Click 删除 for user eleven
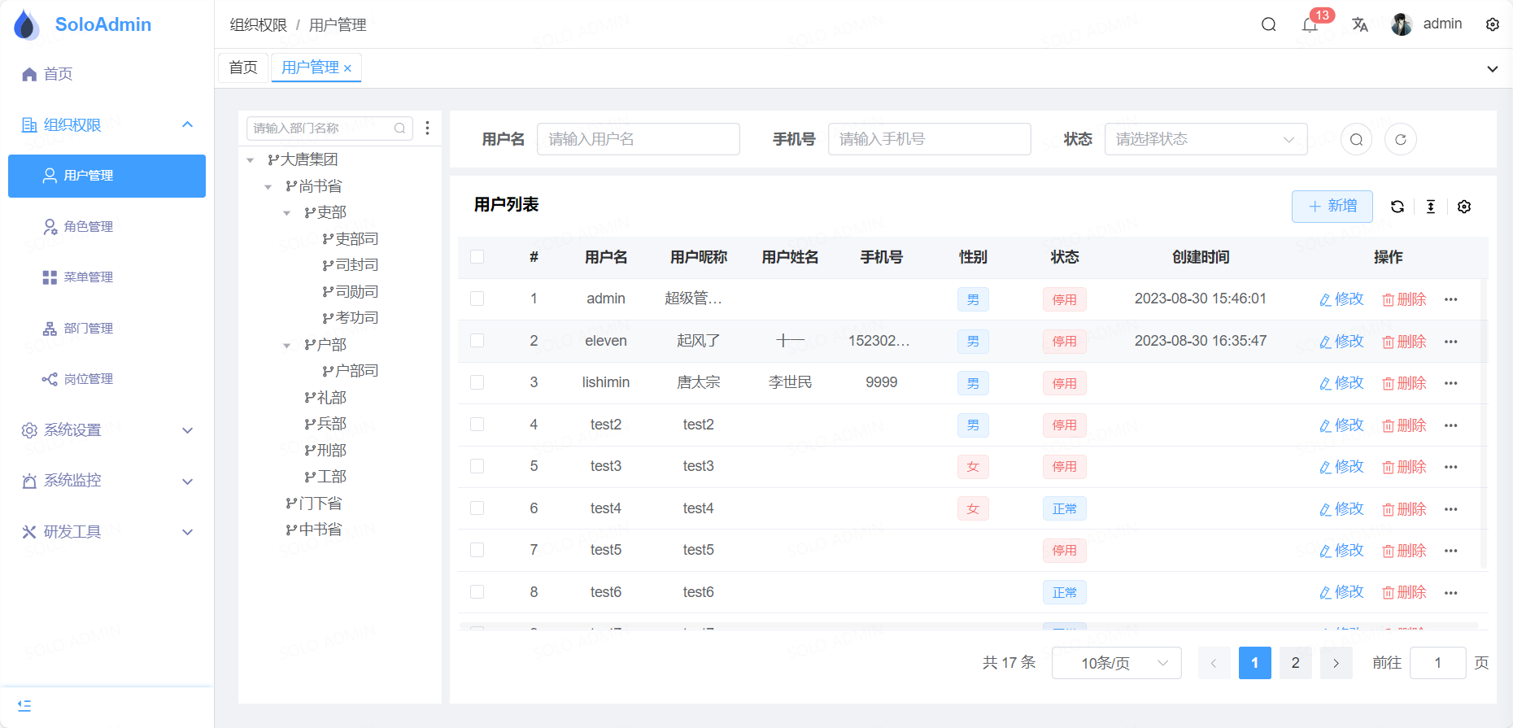The width and height of the screenshot is (1513, 728). click(x=1404, y=342)
